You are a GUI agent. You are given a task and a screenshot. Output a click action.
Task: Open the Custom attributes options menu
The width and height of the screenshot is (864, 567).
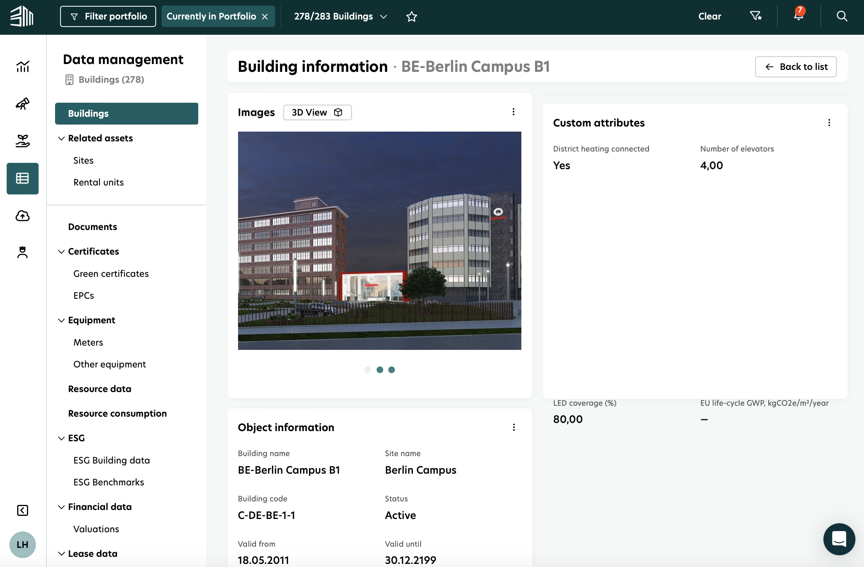point(829,123)
